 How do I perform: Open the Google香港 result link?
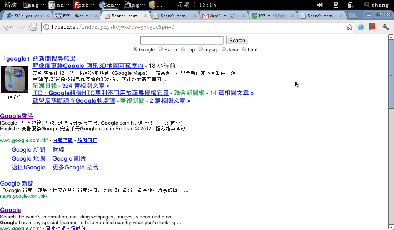click(17, 116)
